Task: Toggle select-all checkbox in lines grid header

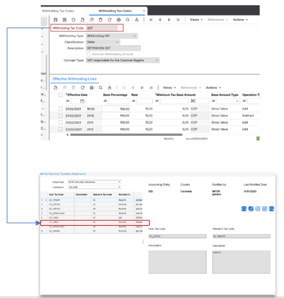Action: (60, 95)
